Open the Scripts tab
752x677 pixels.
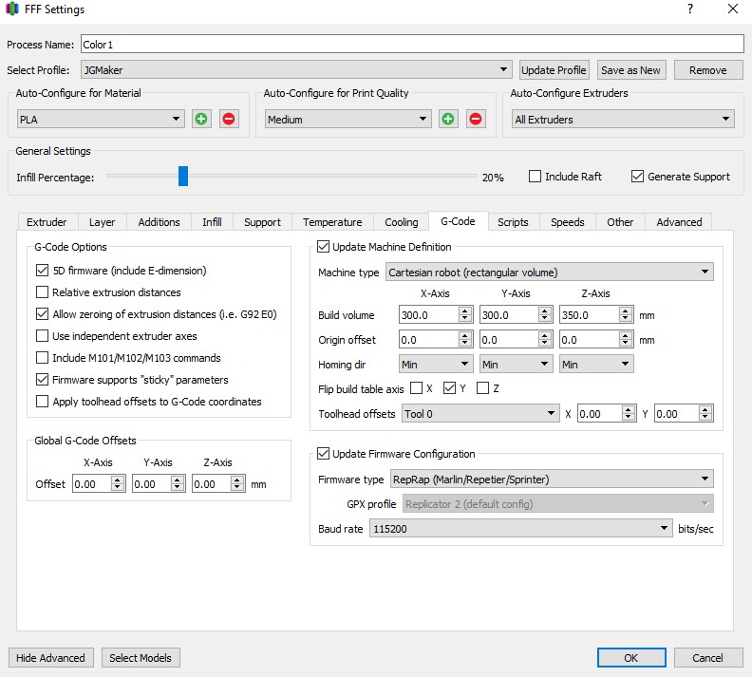513,222
